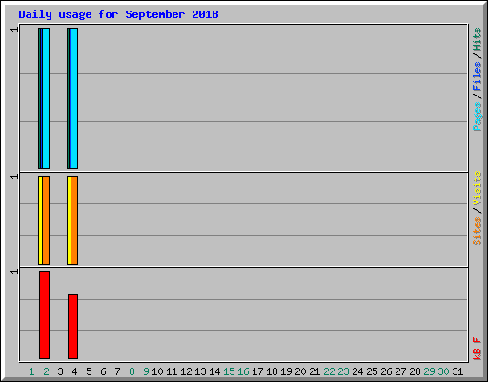Click day label 2 on the axis
This screenshot has height=382, width=488.
(x=46, y=371)
